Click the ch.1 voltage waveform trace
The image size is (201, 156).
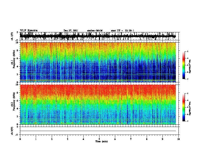point(98,36)
